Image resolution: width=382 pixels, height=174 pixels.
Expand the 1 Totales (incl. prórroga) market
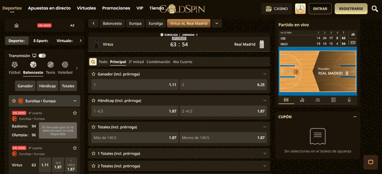click(x=265, y=153)
